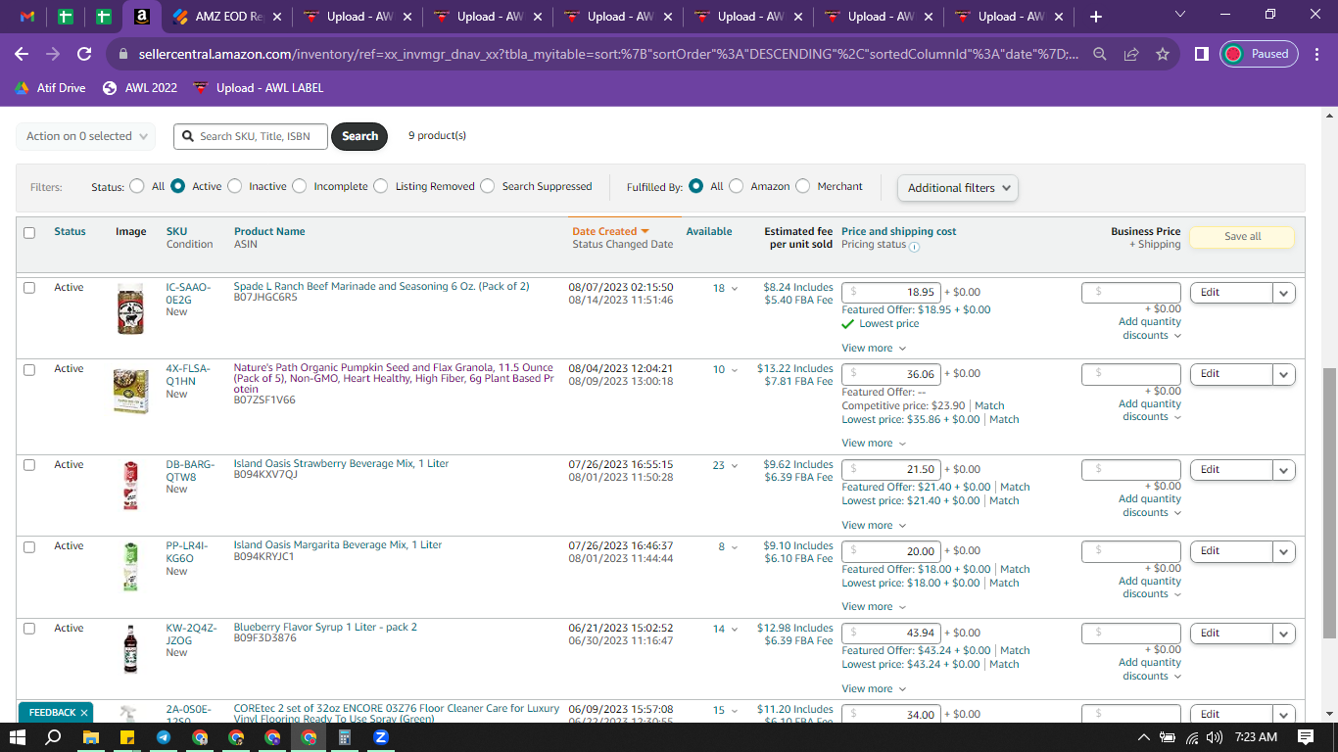Open the Upload - AWL LABEL bookmark
The image size is (1338, 752).
[x=258, y=88]
